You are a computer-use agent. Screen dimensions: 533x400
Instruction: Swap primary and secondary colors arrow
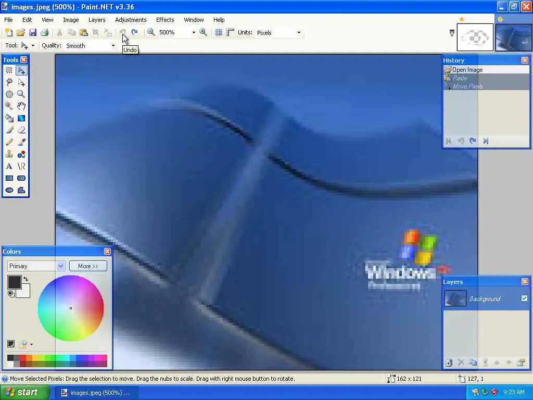tap(26, 279)
